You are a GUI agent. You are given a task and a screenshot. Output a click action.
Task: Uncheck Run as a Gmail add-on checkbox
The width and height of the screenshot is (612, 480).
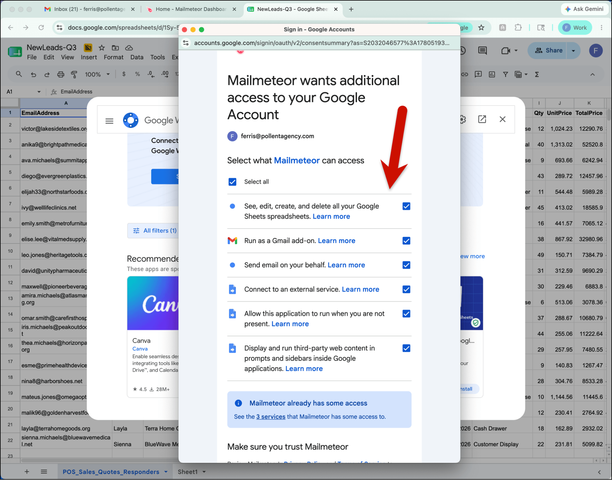pos(406,241)
